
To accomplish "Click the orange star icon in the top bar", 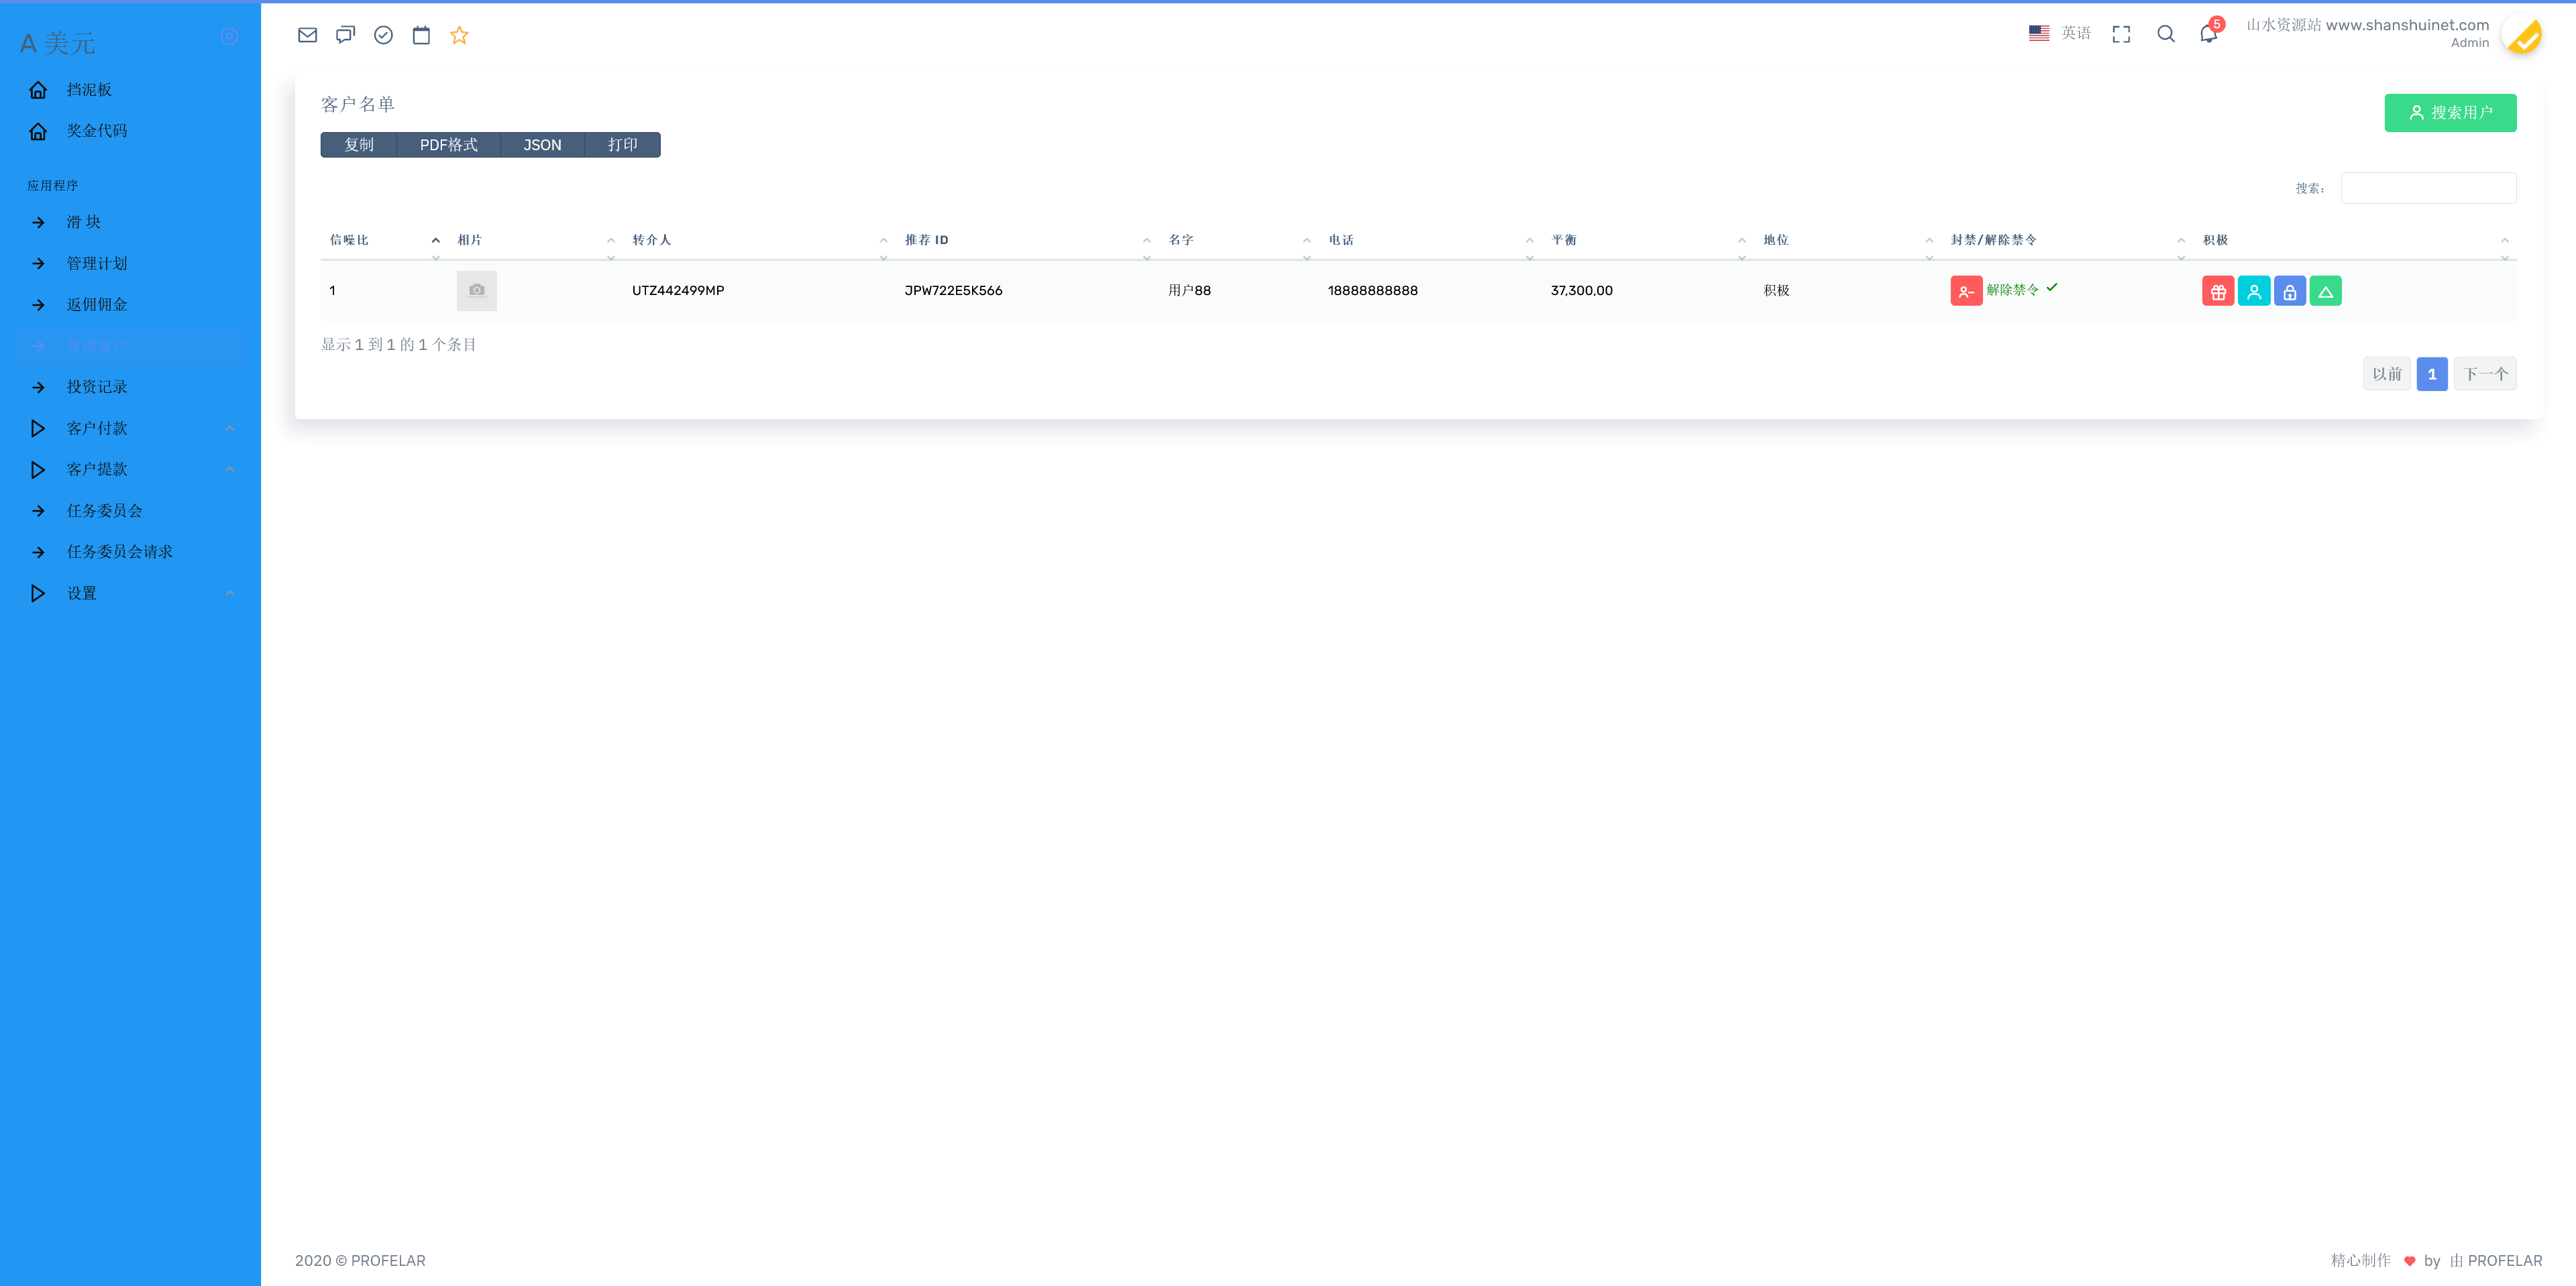I will pyautogui.click(x=459, y=35).
